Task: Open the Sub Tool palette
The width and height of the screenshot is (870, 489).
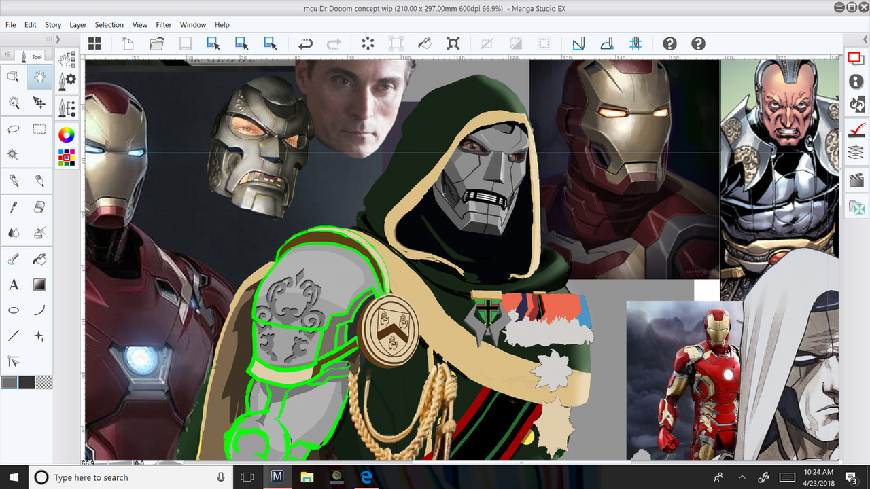Action: pos(67,59)
